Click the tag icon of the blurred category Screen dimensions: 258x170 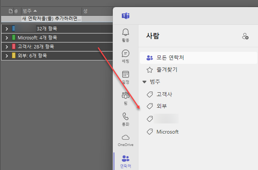(150, 119)
